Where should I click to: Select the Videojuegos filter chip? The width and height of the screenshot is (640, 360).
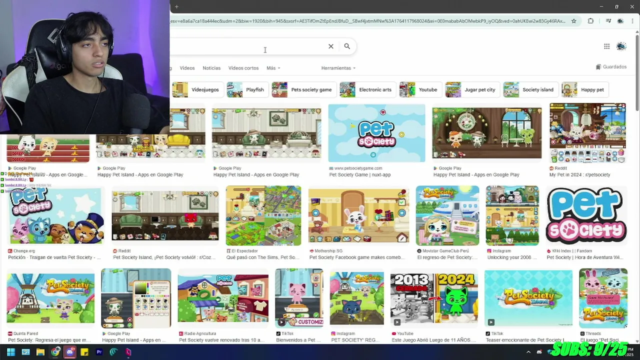pyautogui.click(x=197, y=89)
